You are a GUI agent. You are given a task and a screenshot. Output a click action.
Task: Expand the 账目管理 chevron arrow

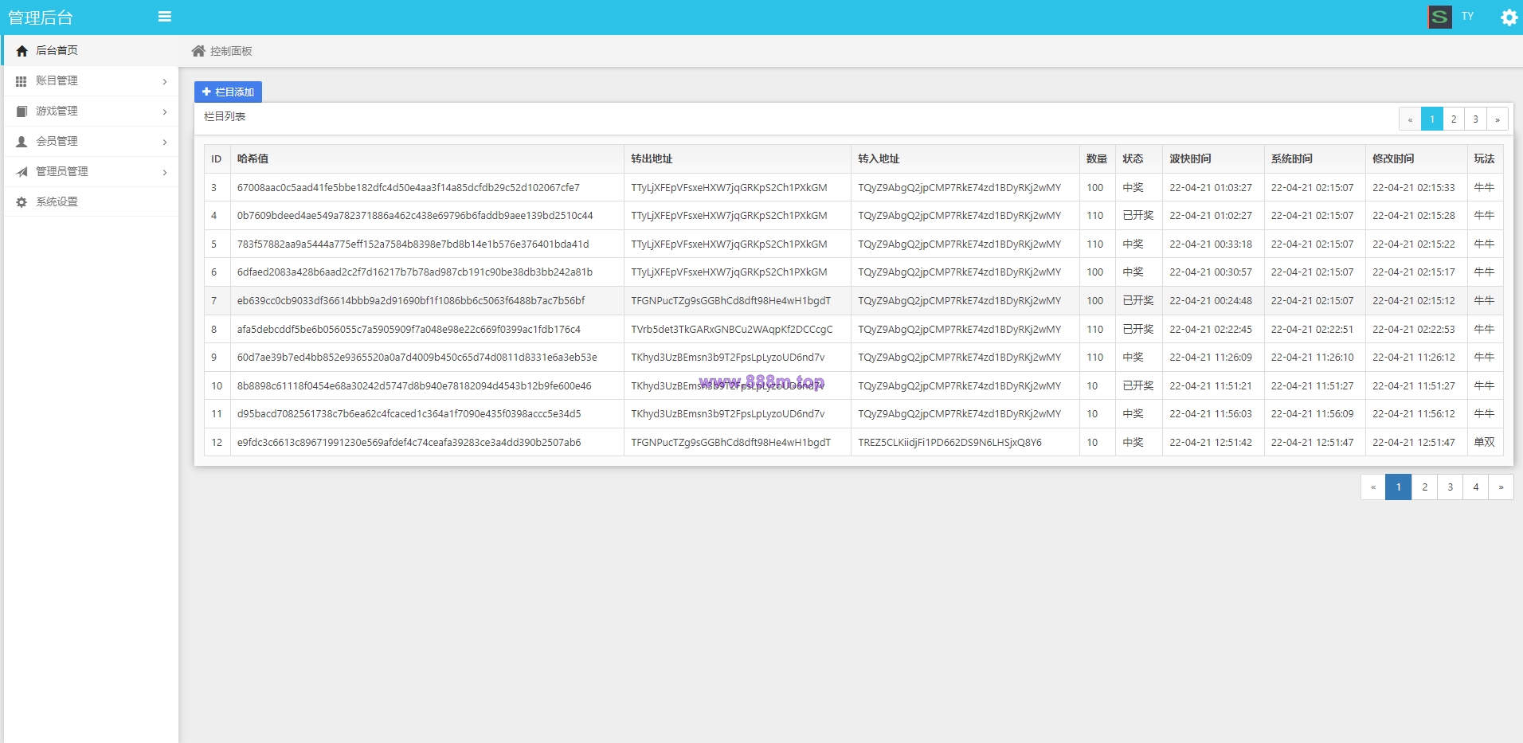pos(165,81)
